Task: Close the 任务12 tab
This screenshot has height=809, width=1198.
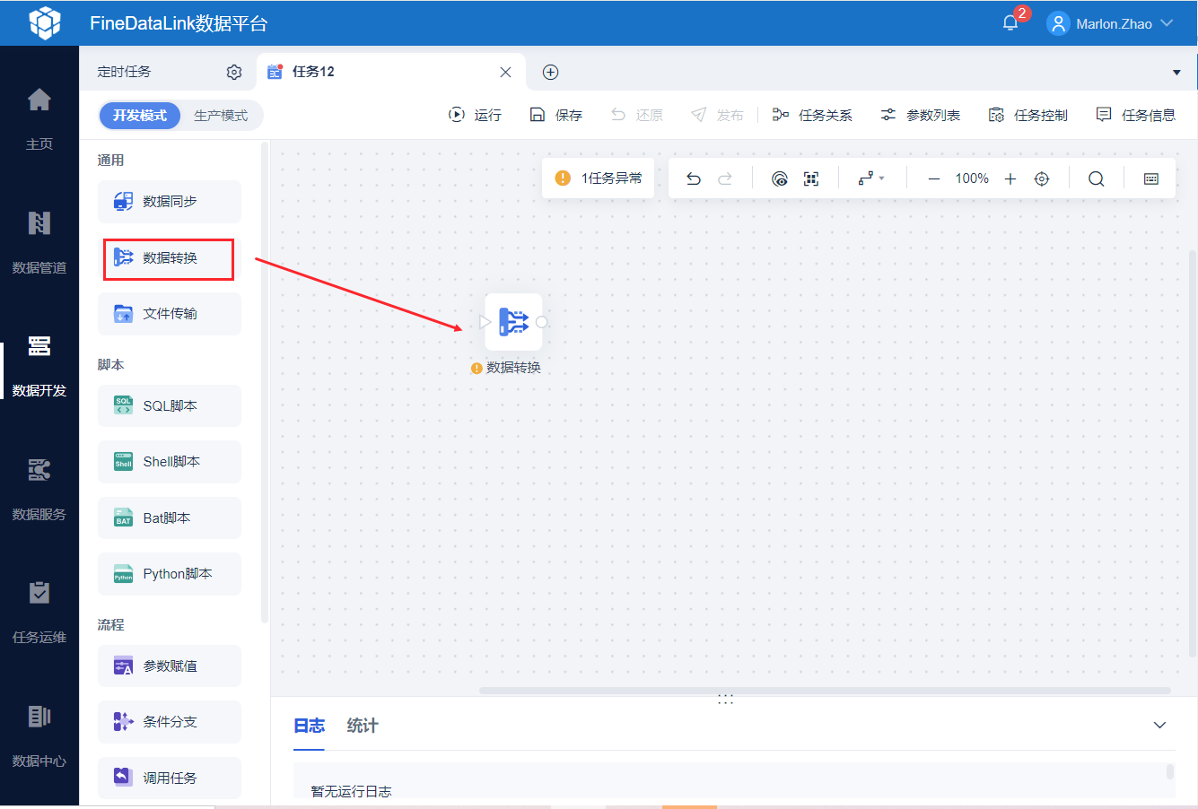Action: coord(506,72)
